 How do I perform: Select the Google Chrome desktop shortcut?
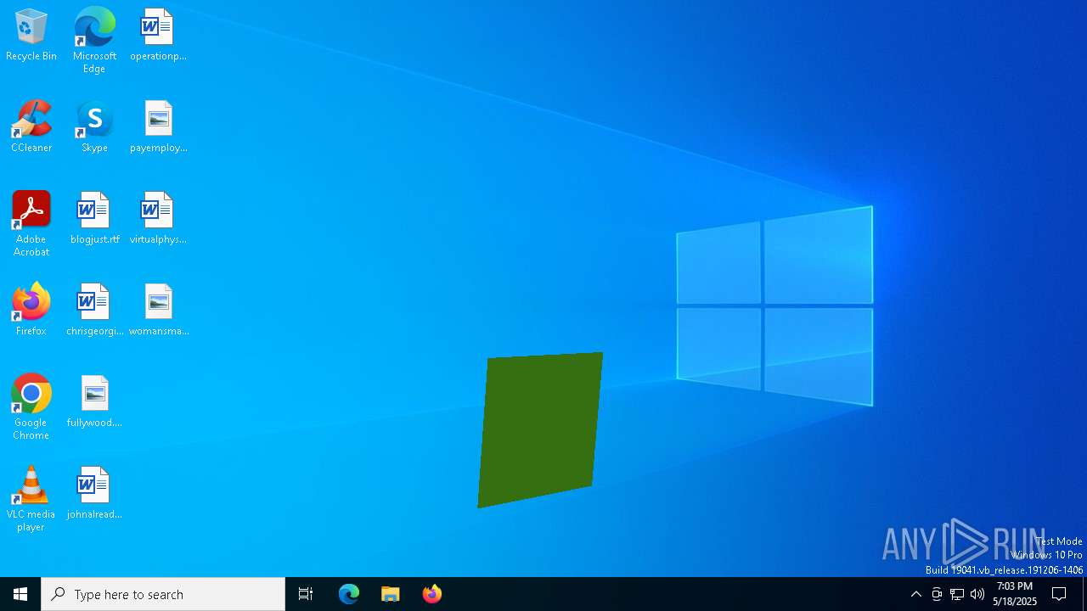pyautogui.click(x=31, y=407)
